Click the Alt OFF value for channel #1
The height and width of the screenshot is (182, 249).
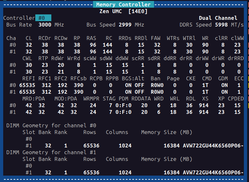140,92
